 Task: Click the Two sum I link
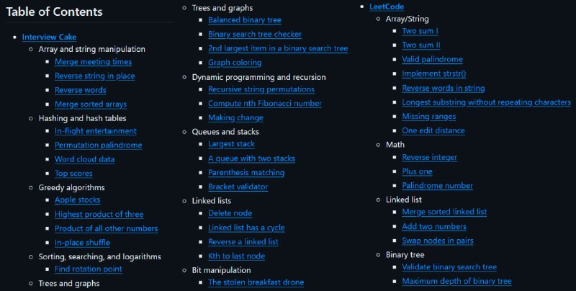(420, 31)
